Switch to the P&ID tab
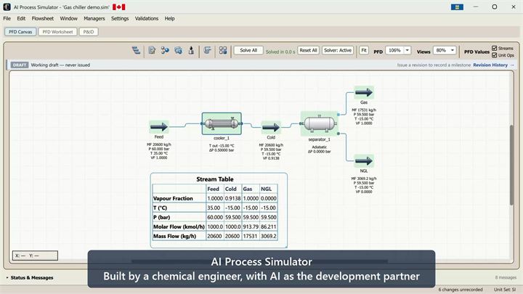The width and height of the screenshot is (523, 294). click(89, 32)
